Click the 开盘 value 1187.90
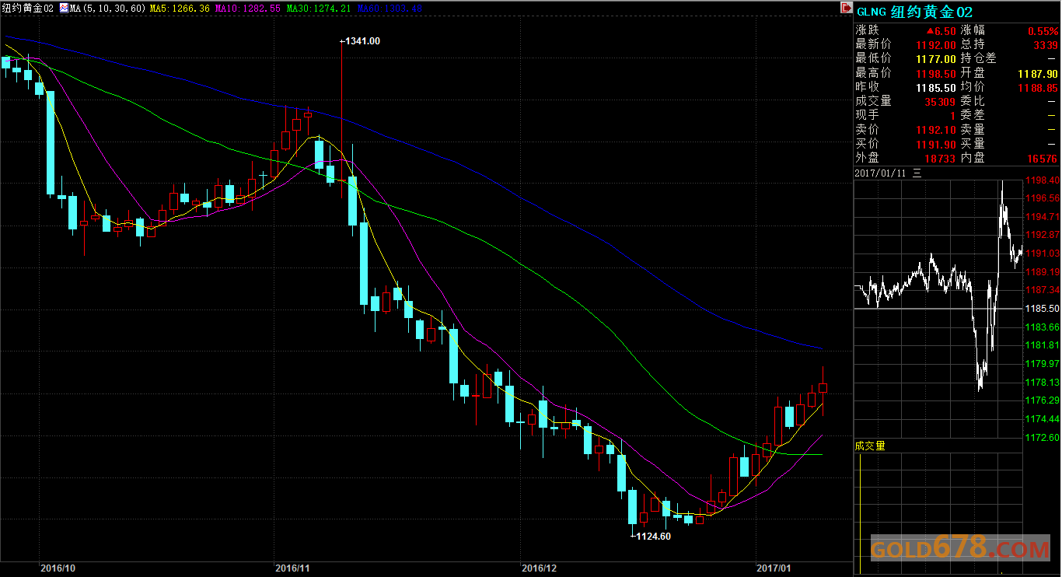This screenshot has width=1062, height=577. [1039, 73]
